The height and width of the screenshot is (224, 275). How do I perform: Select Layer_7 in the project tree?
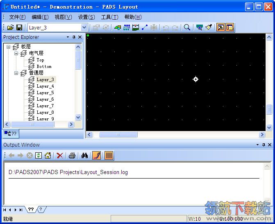[45, 106]
